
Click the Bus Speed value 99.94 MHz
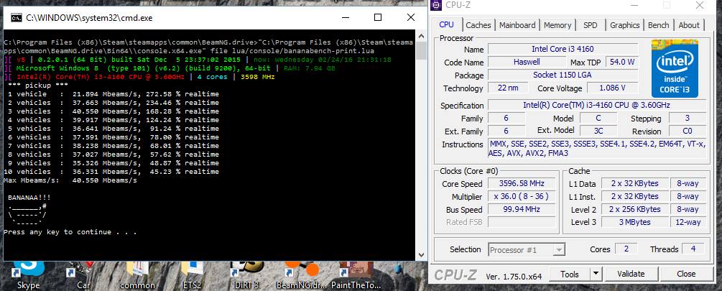pos(520,210)
